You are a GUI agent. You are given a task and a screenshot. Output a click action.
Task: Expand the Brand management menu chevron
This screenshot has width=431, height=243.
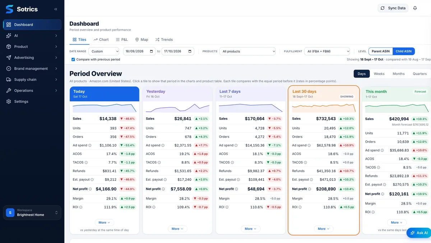(x=56, y=69)
